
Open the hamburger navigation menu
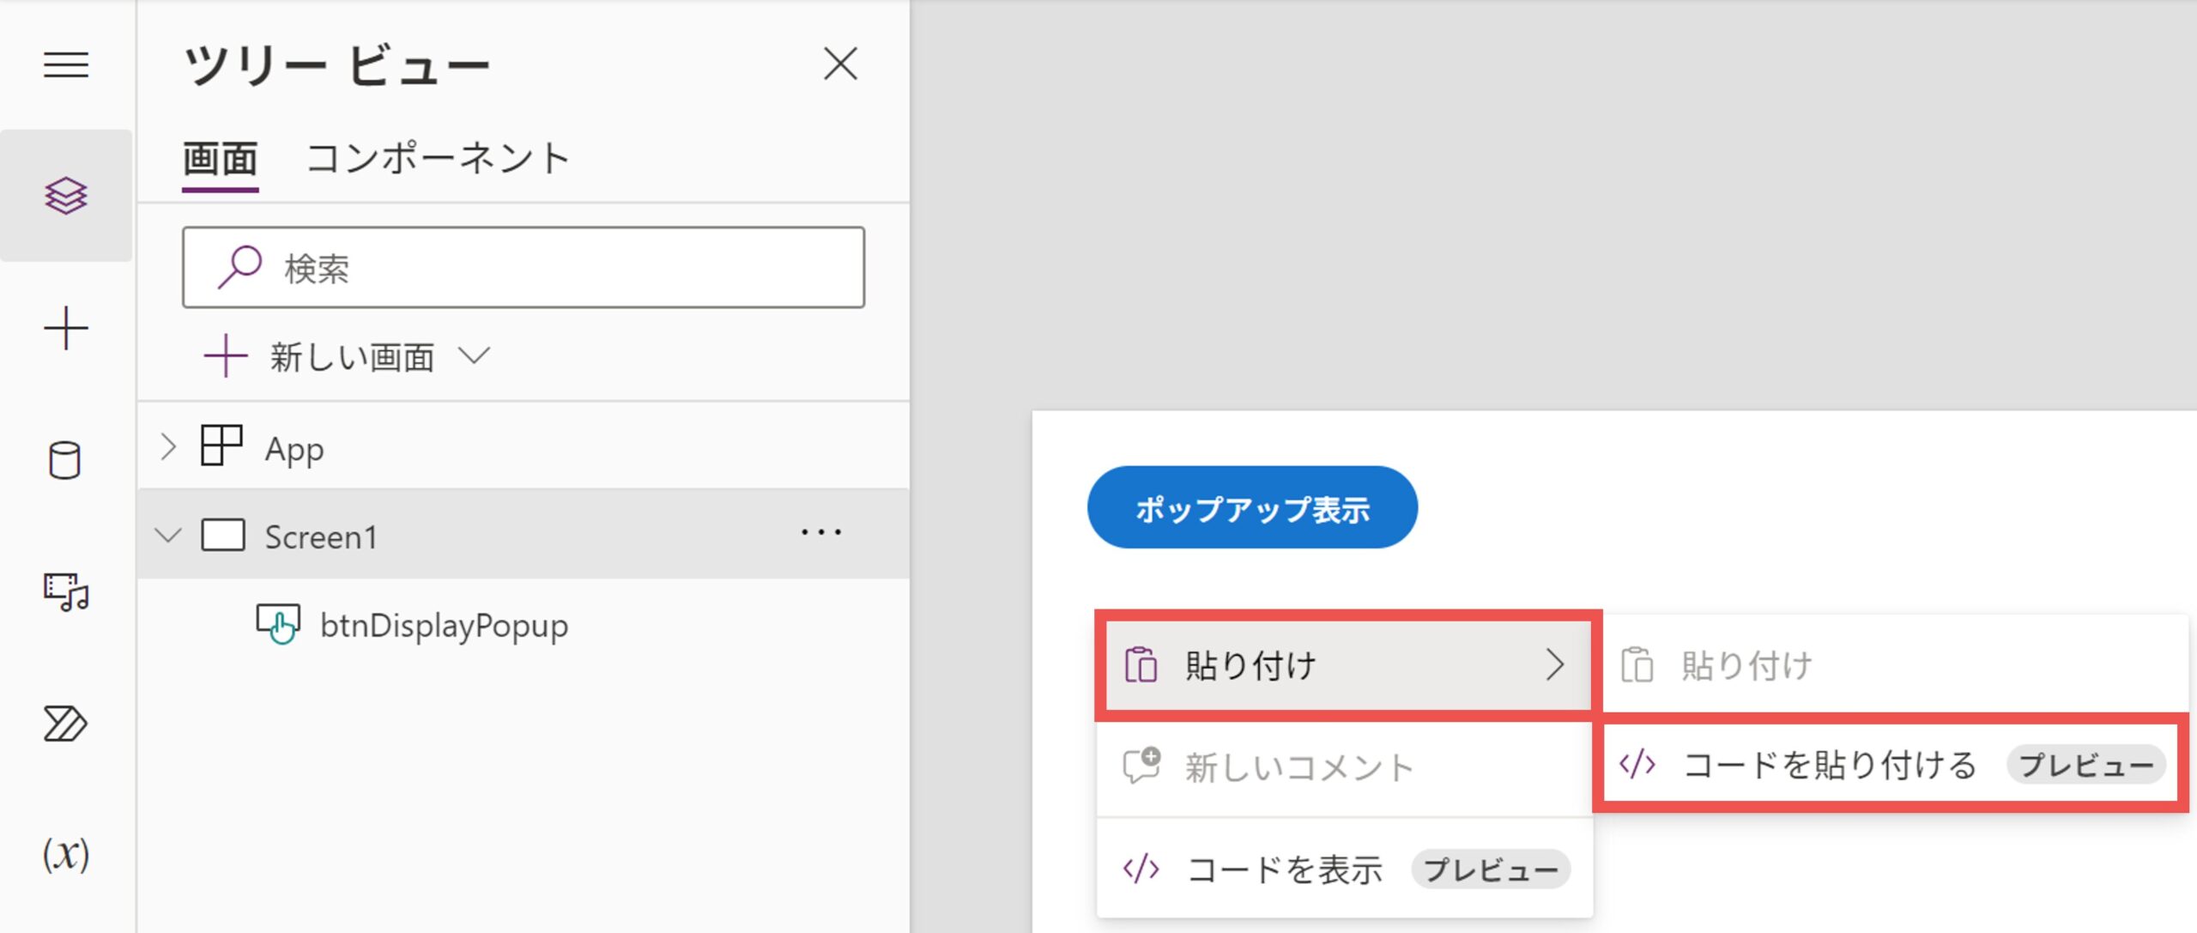tap(66, 64)
